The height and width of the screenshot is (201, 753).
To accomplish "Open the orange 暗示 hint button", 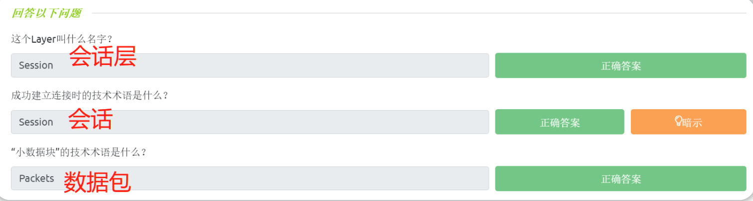I will point(688,122).
